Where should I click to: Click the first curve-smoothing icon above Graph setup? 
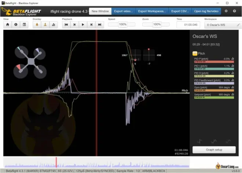pyautogui.click(x=200, y=141)
